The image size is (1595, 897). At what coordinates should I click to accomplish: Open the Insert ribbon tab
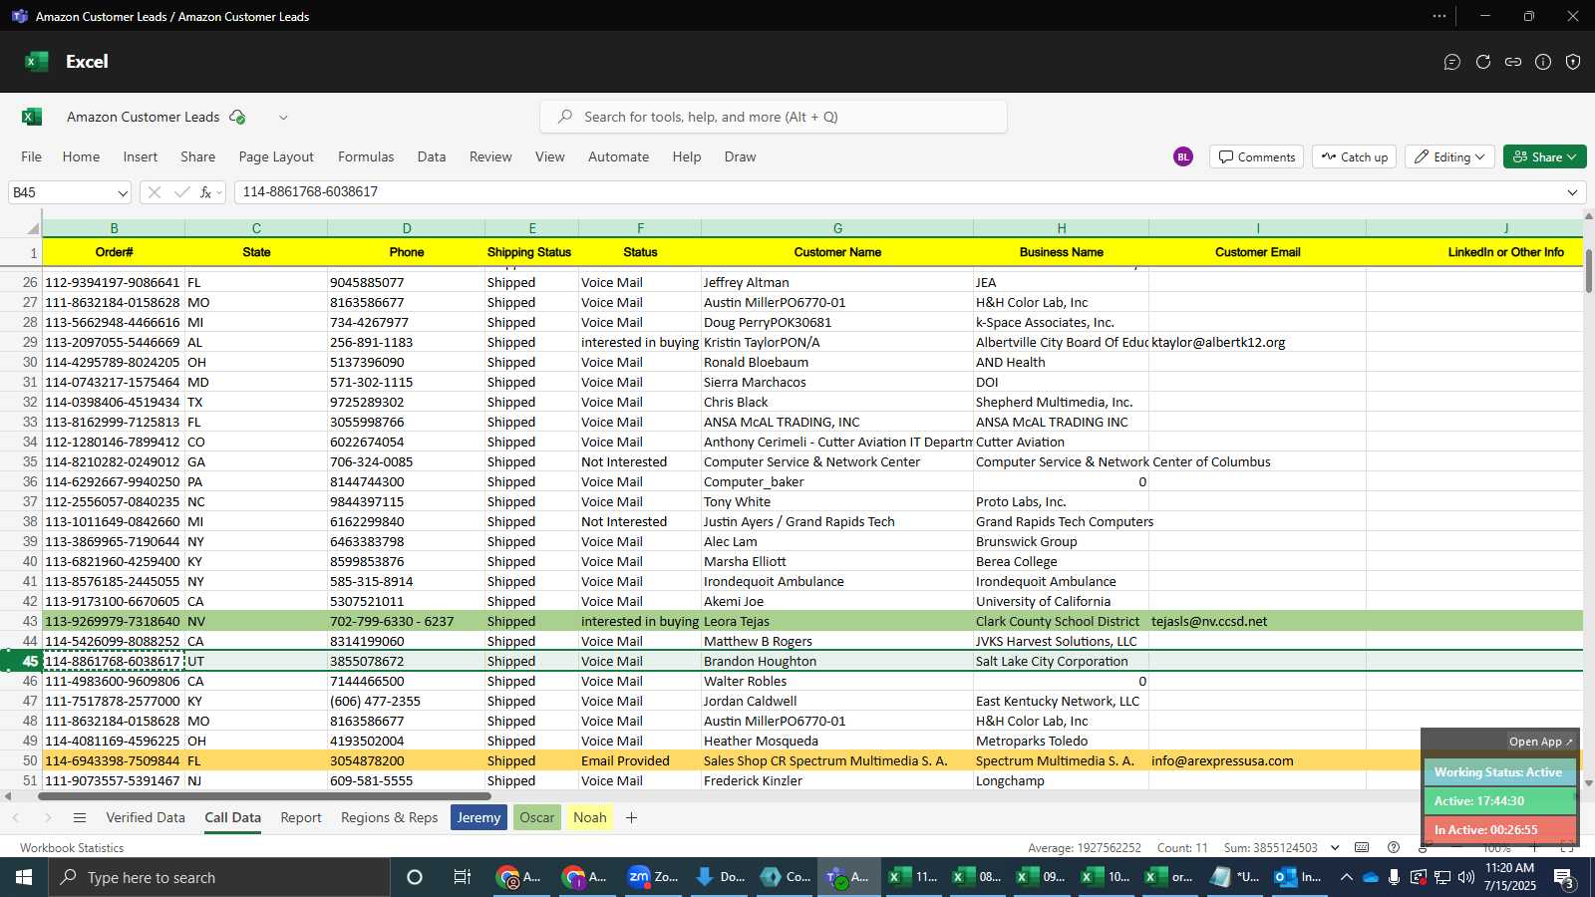pos(141,156)
